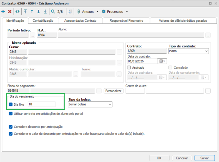Open the Tipo de contrato combo box
This screenshot has width=219, height=162.
(x=188, y=51)
